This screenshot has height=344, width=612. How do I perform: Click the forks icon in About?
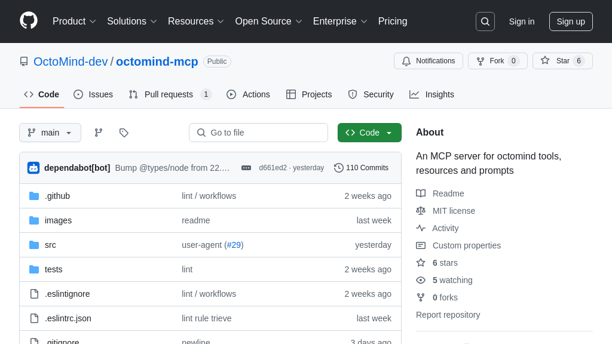[x=421, y=297]
